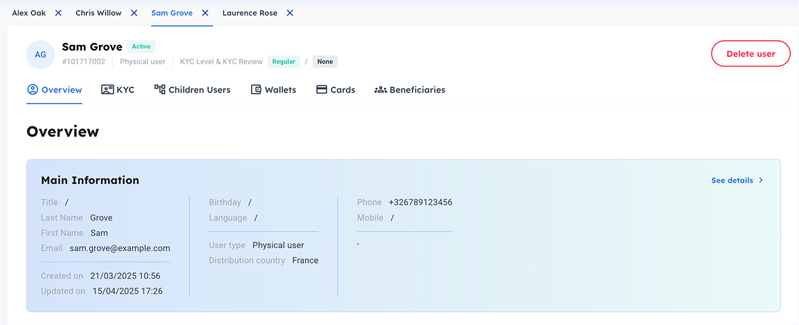Click the AG avatar circle

(x=40, y=54)
